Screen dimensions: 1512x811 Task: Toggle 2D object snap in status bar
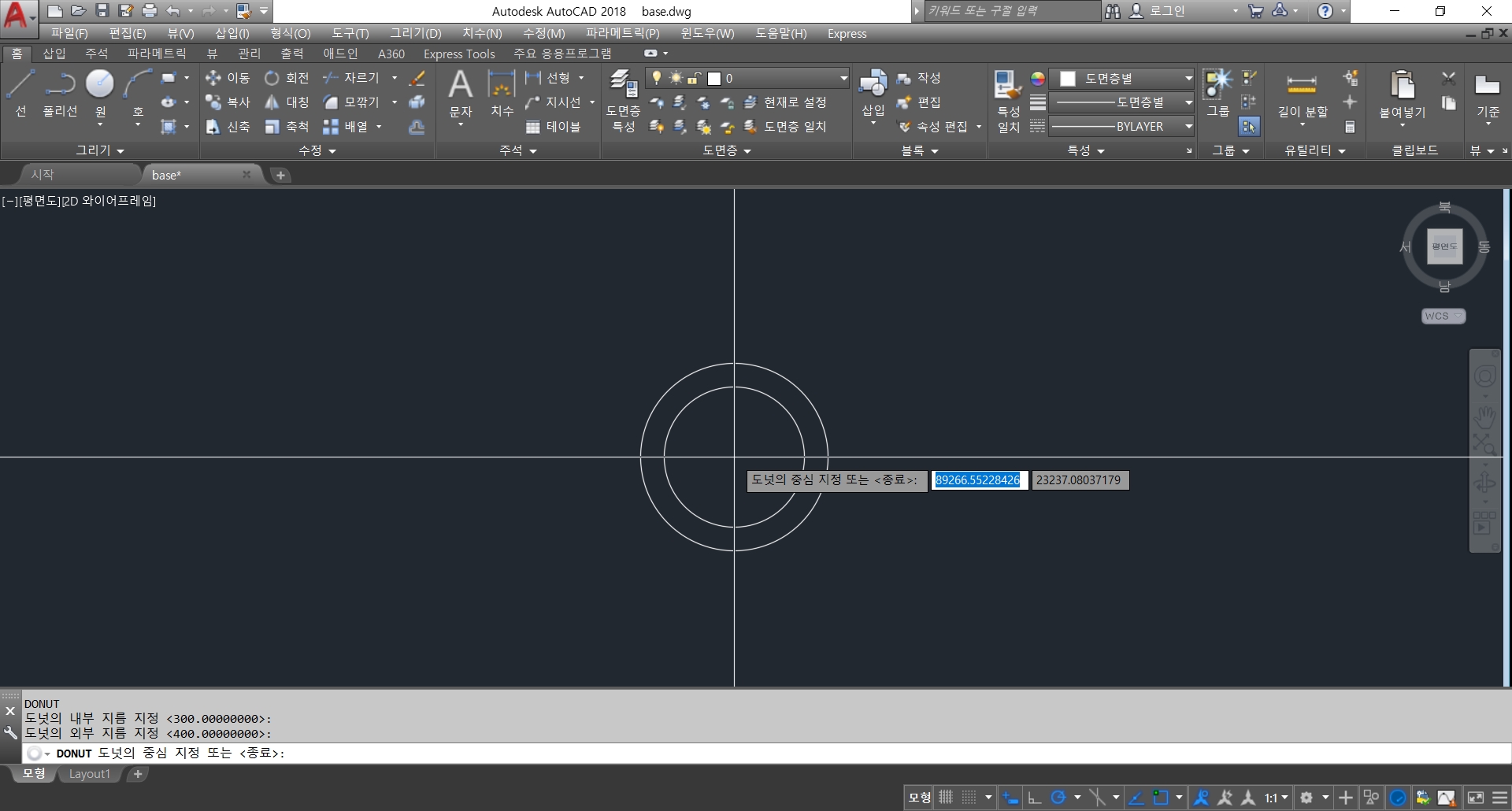point(1161,798)
